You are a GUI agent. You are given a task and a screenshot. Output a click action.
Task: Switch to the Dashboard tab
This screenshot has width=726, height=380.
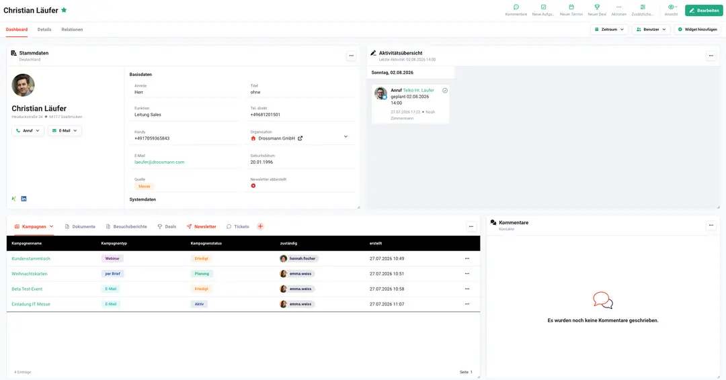(17, 30)
